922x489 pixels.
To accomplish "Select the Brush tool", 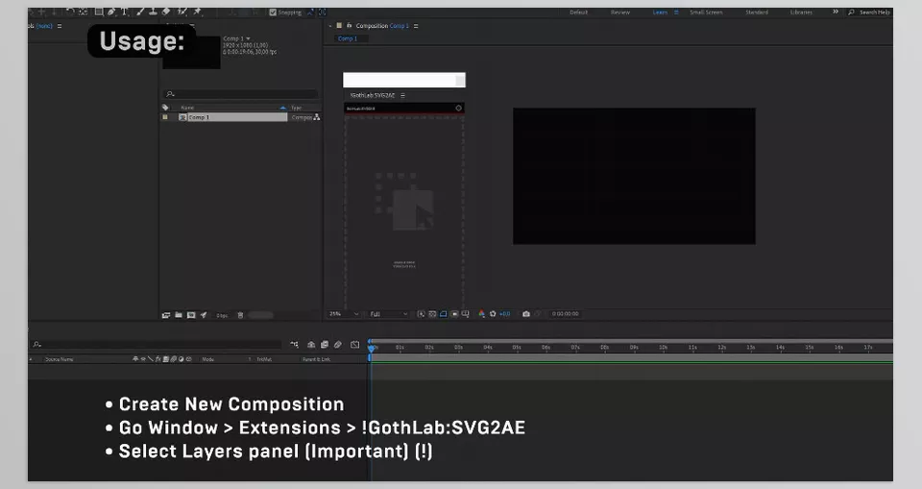I will (140, 12).
